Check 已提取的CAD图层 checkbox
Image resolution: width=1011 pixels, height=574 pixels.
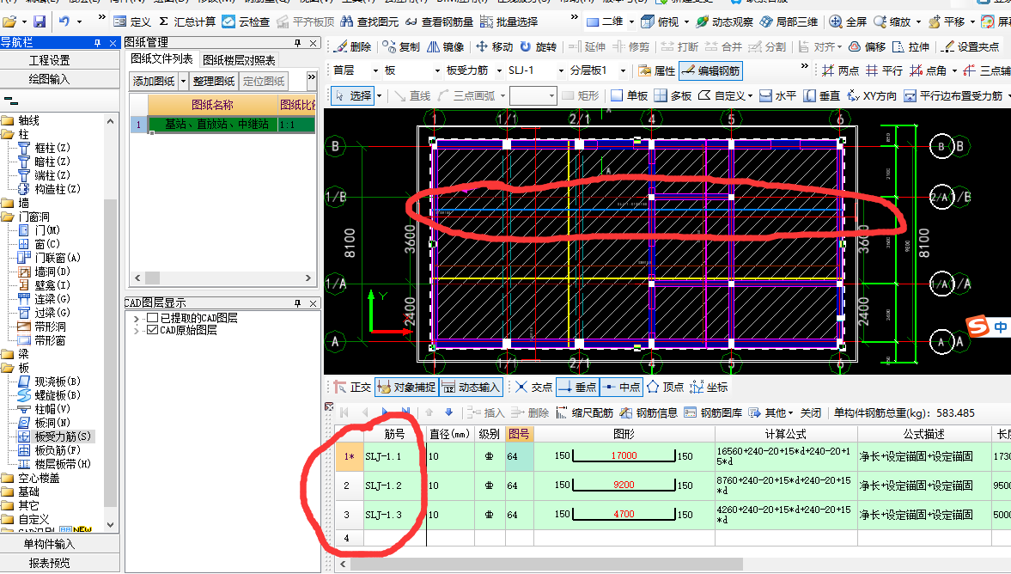click(153, 317)
